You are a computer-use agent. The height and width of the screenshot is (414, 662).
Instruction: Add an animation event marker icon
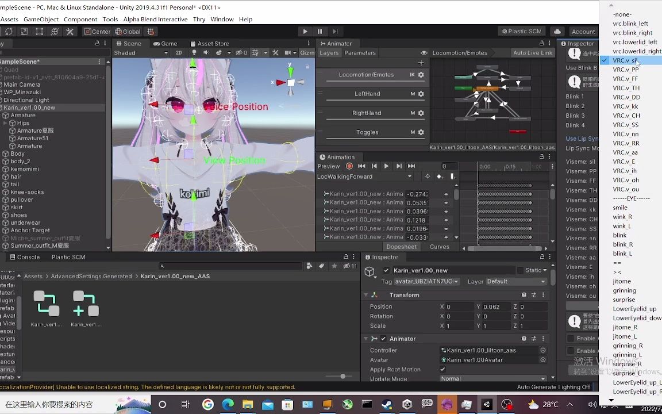pos(452,177)
